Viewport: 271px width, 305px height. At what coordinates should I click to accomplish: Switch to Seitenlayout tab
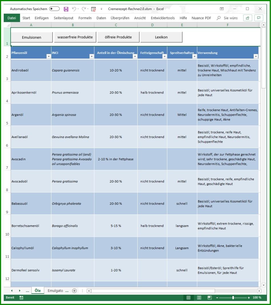[x=63, y=18]
